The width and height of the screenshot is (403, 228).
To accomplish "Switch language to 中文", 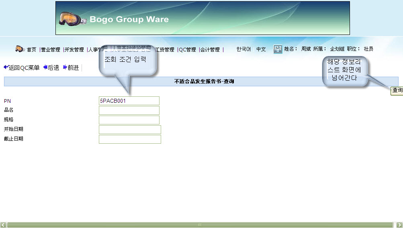I will [x=261, y=49].
